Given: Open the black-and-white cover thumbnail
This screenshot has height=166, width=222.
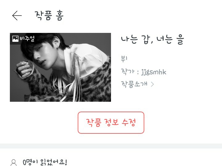Looking at the screenshot, I should (60, 67).
